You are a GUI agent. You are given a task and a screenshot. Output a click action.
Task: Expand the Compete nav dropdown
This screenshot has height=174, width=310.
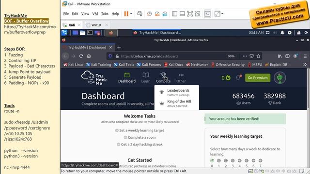pos(163,78)
